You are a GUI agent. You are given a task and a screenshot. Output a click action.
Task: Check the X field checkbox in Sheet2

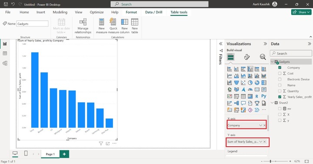point(280,115)
